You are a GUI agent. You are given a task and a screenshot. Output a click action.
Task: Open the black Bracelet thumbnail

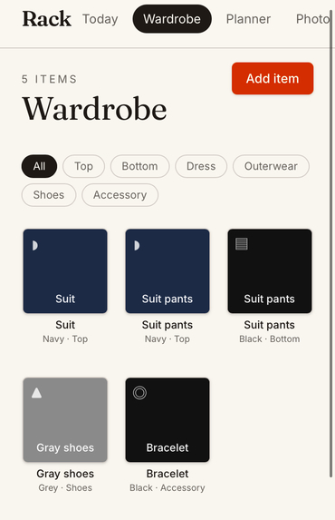pos(167,420)
